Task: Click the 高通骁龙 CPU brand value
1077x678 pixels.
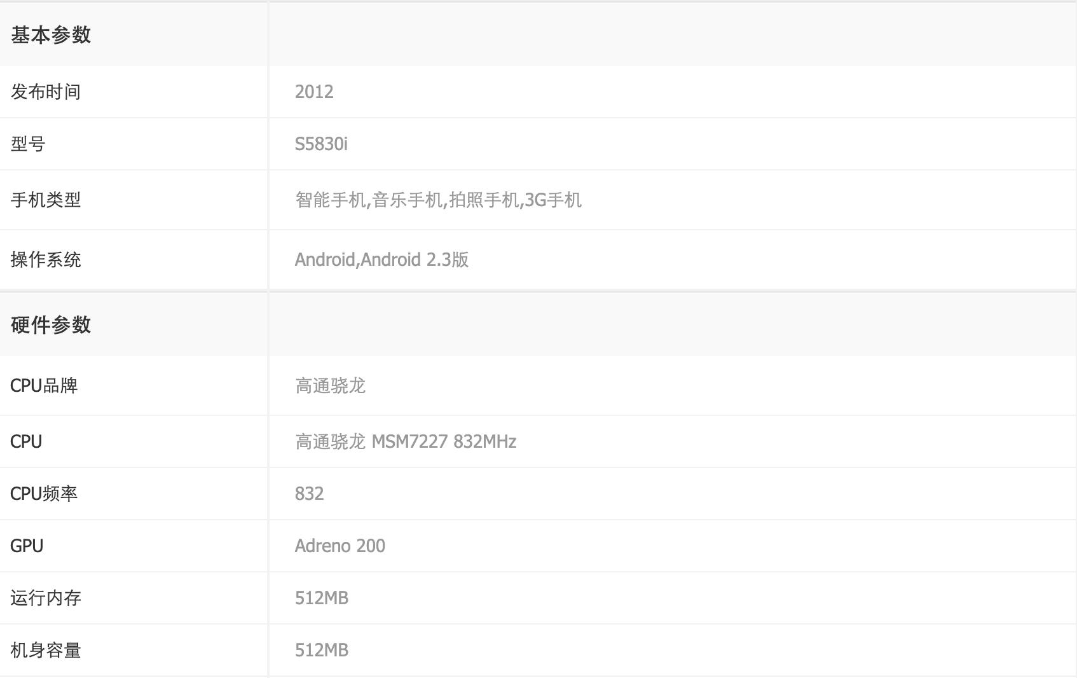Action: tap(331, 385)
